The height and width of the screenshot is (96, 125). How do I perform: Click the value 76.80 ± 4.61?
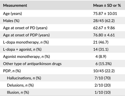pyautogui.click(x=104, y=35)
